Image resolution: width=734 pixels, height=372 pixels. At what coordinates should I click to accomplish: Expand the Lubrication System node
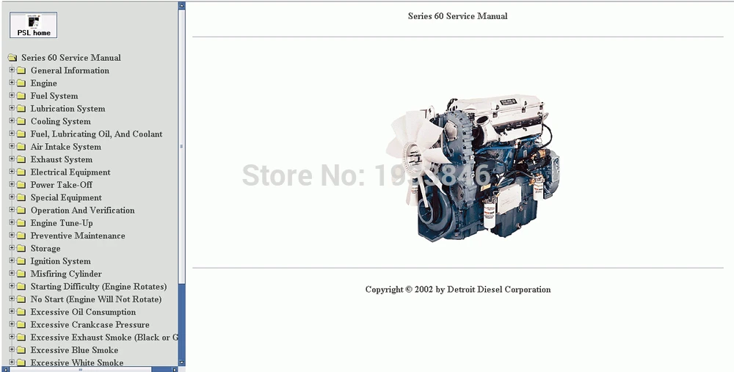tap(12, 108)
